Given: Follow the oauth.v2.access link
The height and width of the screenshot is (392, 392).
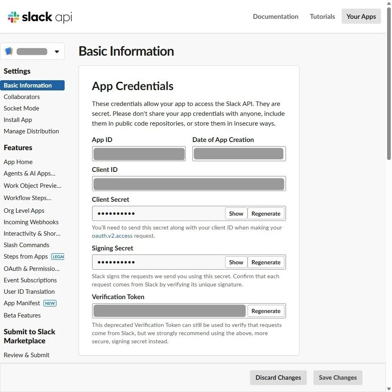Looking at the screenshot, I should point(112,236).
